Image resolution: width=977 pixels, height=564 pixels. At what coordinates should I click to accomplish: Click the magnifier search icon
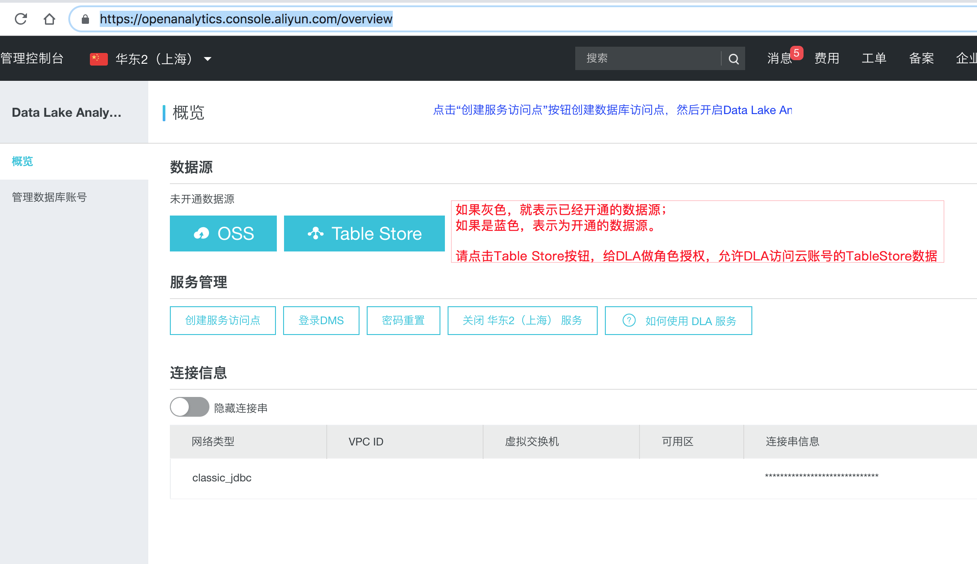[x=733, y=59]
